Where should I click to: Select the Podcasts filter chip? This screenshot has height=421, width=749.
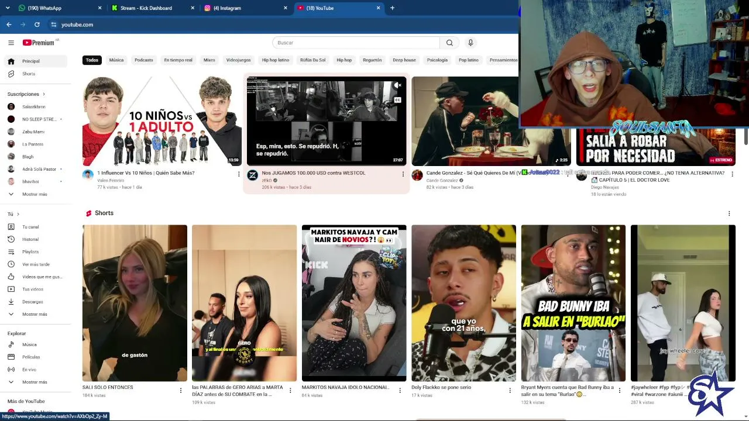[144, 60]
